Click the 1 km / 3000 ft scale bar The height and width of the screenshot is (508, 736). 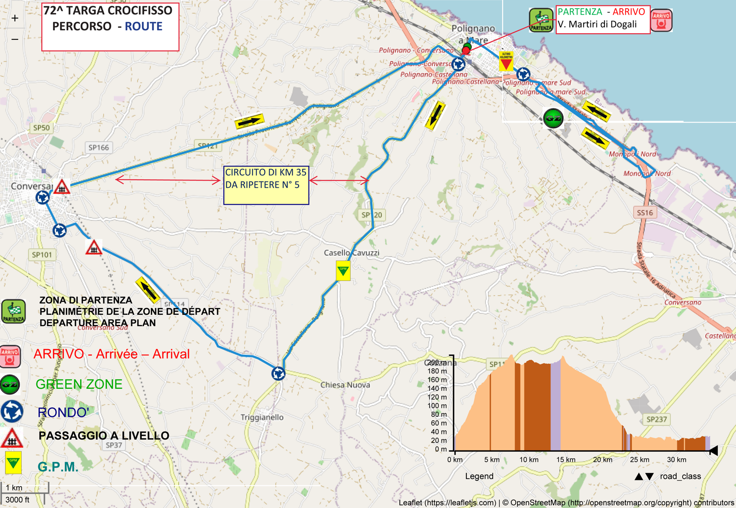click(24, 493)
